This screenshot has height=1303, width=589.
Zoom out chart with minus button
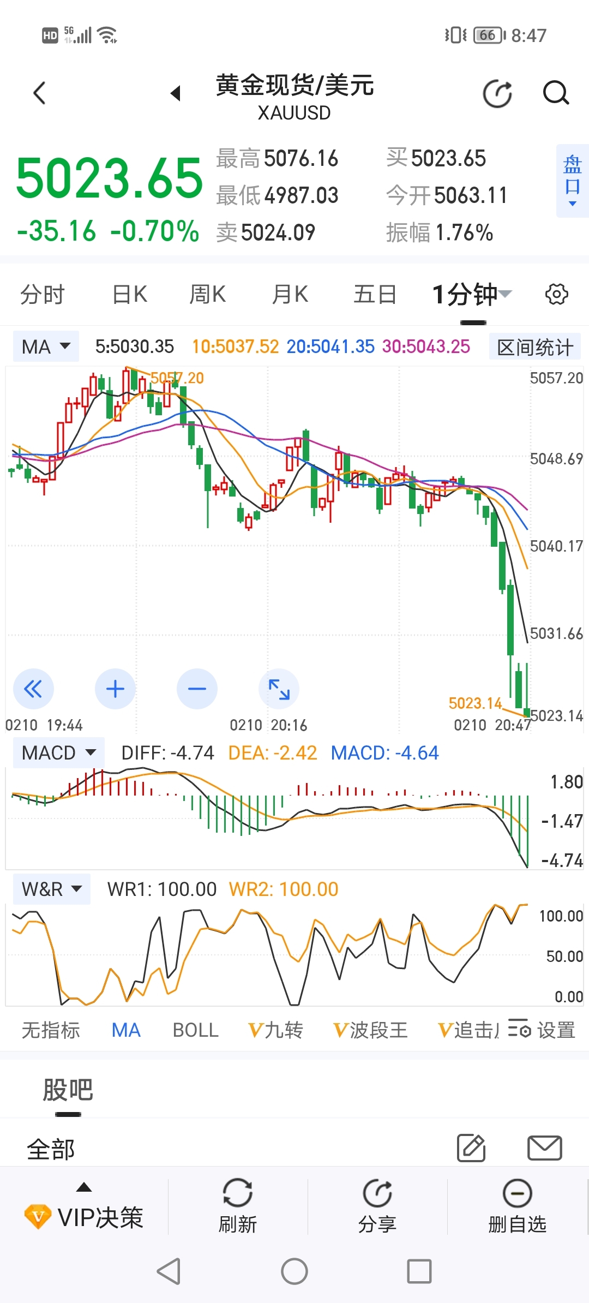point(197,689)
